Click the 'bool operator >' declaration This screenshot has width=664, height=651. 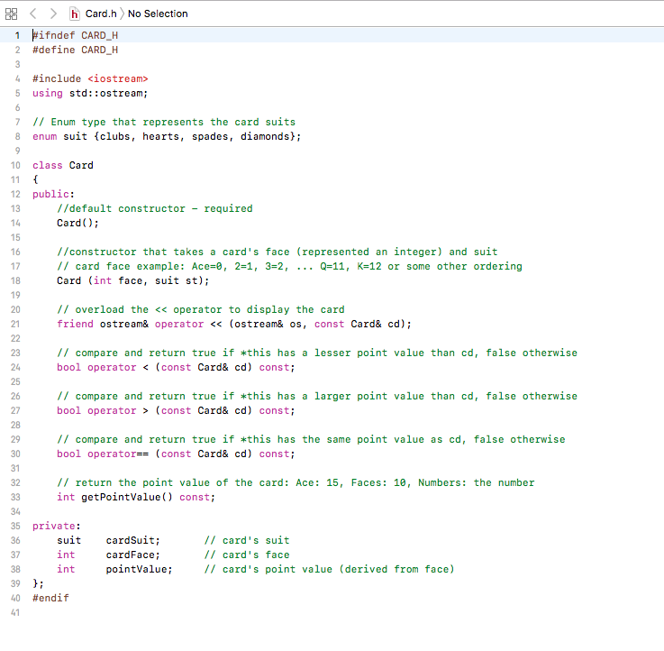pyautogui.click(x=177, y=410)
